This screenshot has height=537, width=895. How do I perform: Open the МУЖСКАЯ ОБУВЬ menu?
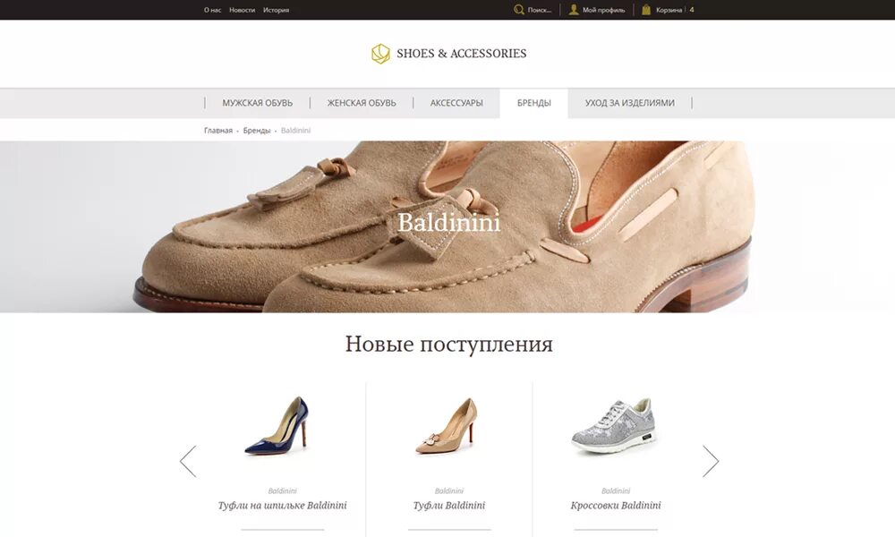tap(258, 103)
